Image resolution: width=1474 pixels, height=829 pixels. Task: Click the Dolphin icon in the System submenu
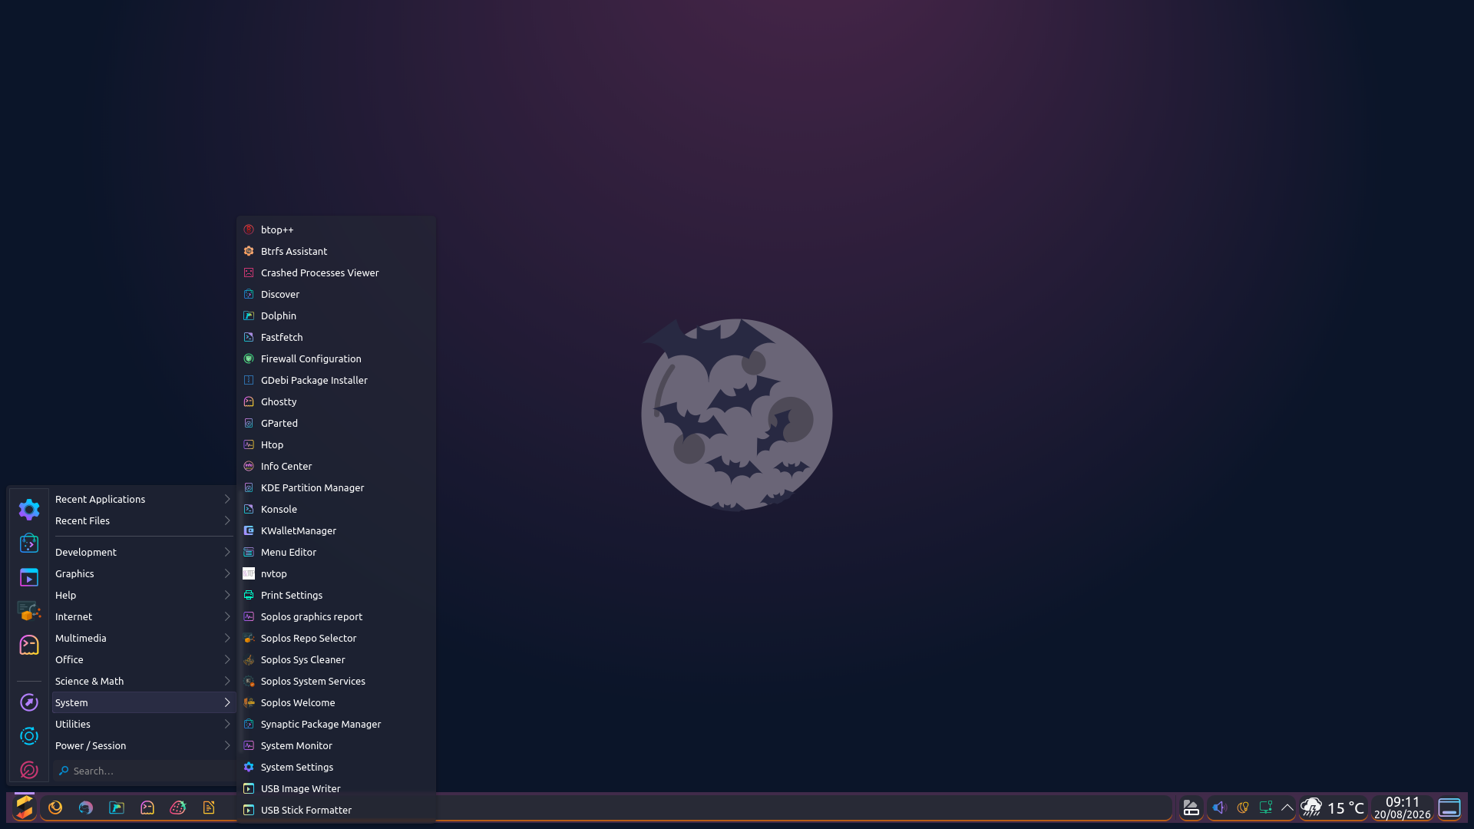[x=249, y=315]
